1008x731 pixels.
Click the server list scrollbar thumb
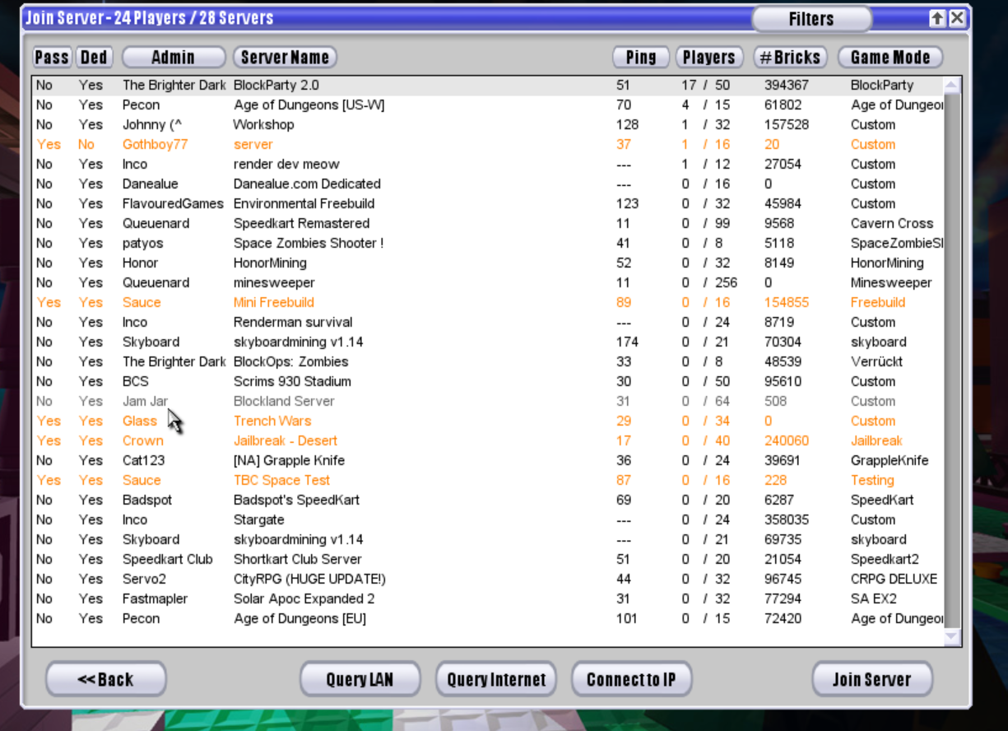[x=952, y=360]
